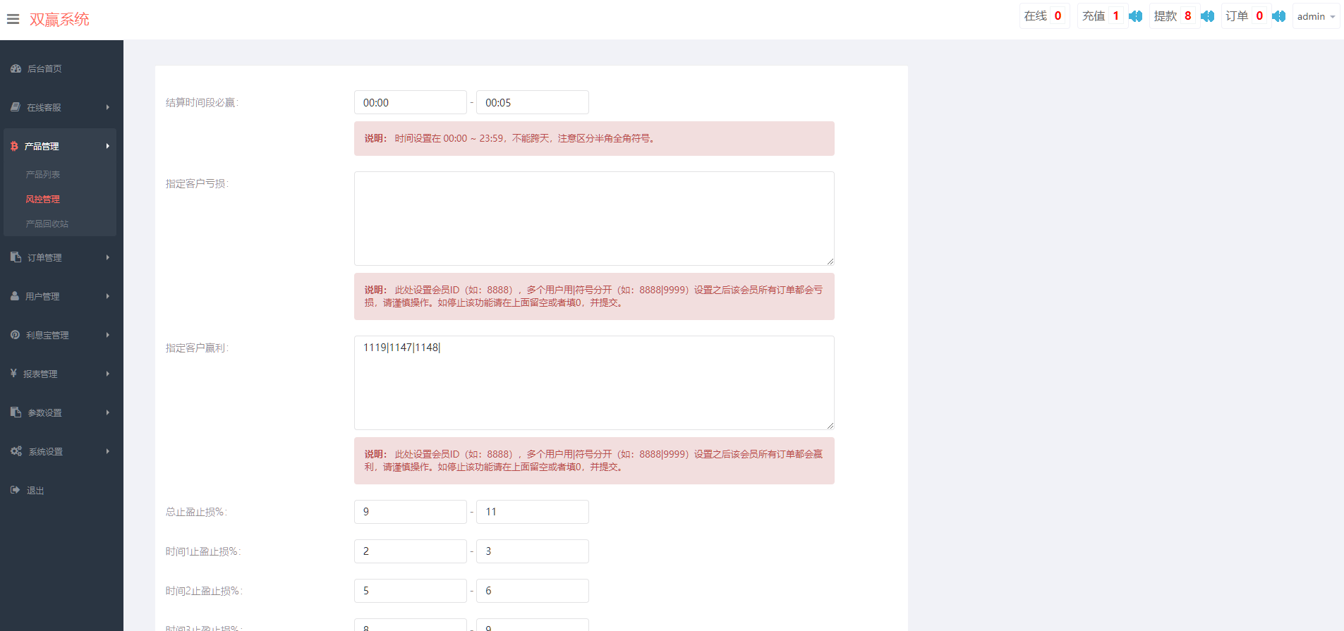Focus the settlement start time 00:00 field
Screen dimensions: 1344x631
tap(410, 102)
